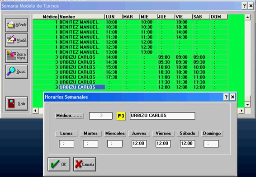
Task: Click the Viernes 12:00 time field
Action: coord(163,144)
